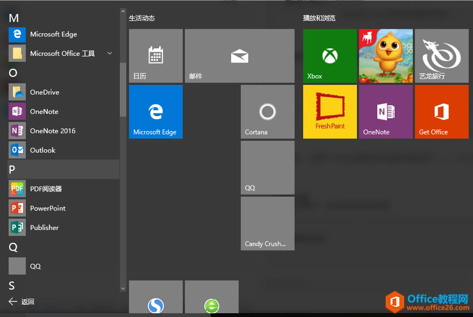
Task: Open the PDF阅读器 app
Action: (46, 189)
